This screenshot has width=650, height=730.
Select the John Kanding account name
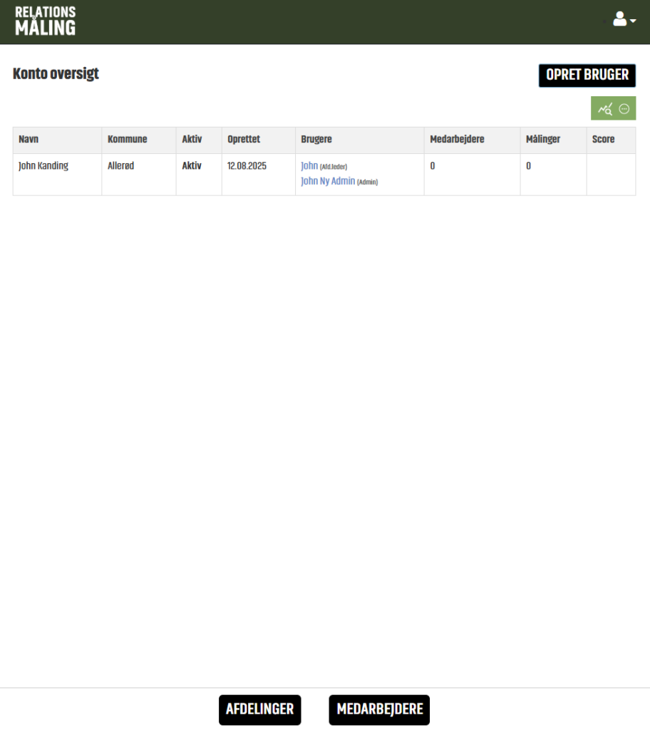43,166
